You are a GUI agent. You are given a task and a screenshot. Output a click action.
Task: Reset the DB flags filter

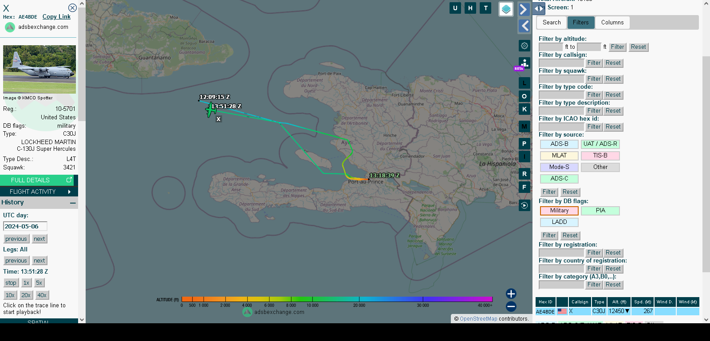pyautogui.click(x=570, y=235)
